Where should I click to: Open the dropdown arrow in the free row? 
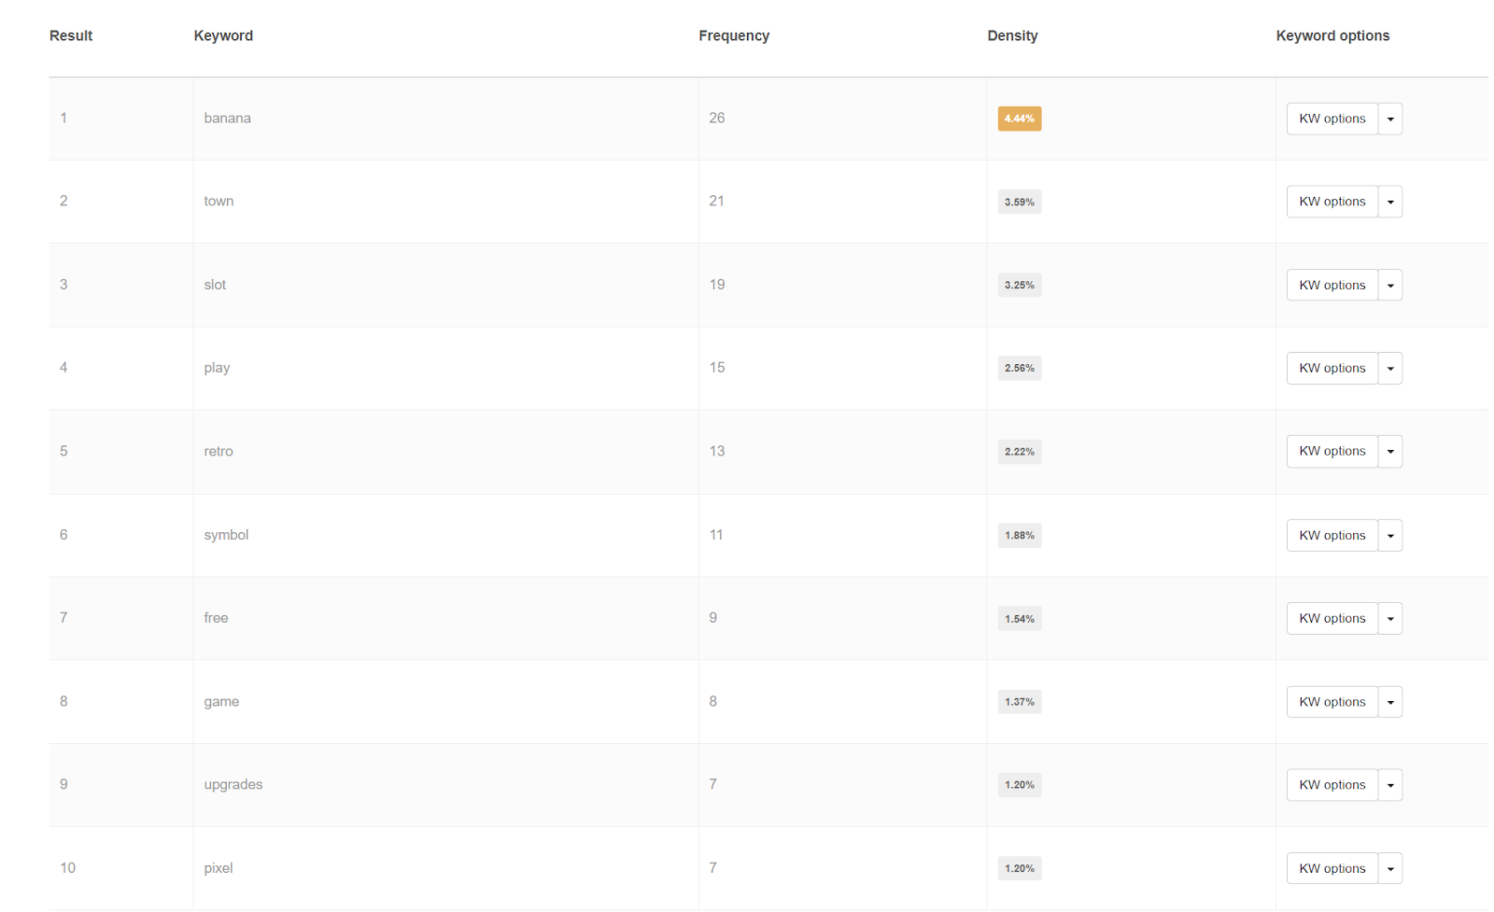[1389, 618]
